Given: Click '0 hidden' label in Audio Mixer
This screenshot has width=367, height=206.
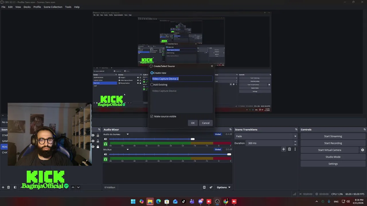Looking at the screenshot, I should [110, 187].
